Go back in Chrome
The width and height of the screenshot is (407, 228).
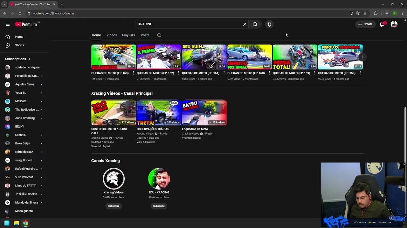(x=4, y=13)
